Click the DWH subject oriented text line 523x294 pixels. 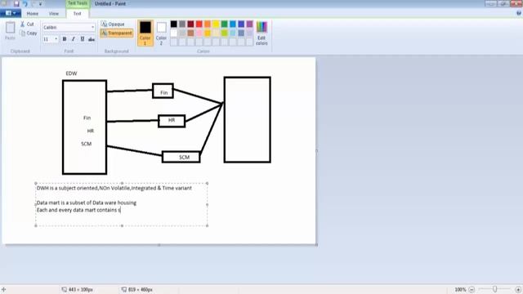[114, 188]
